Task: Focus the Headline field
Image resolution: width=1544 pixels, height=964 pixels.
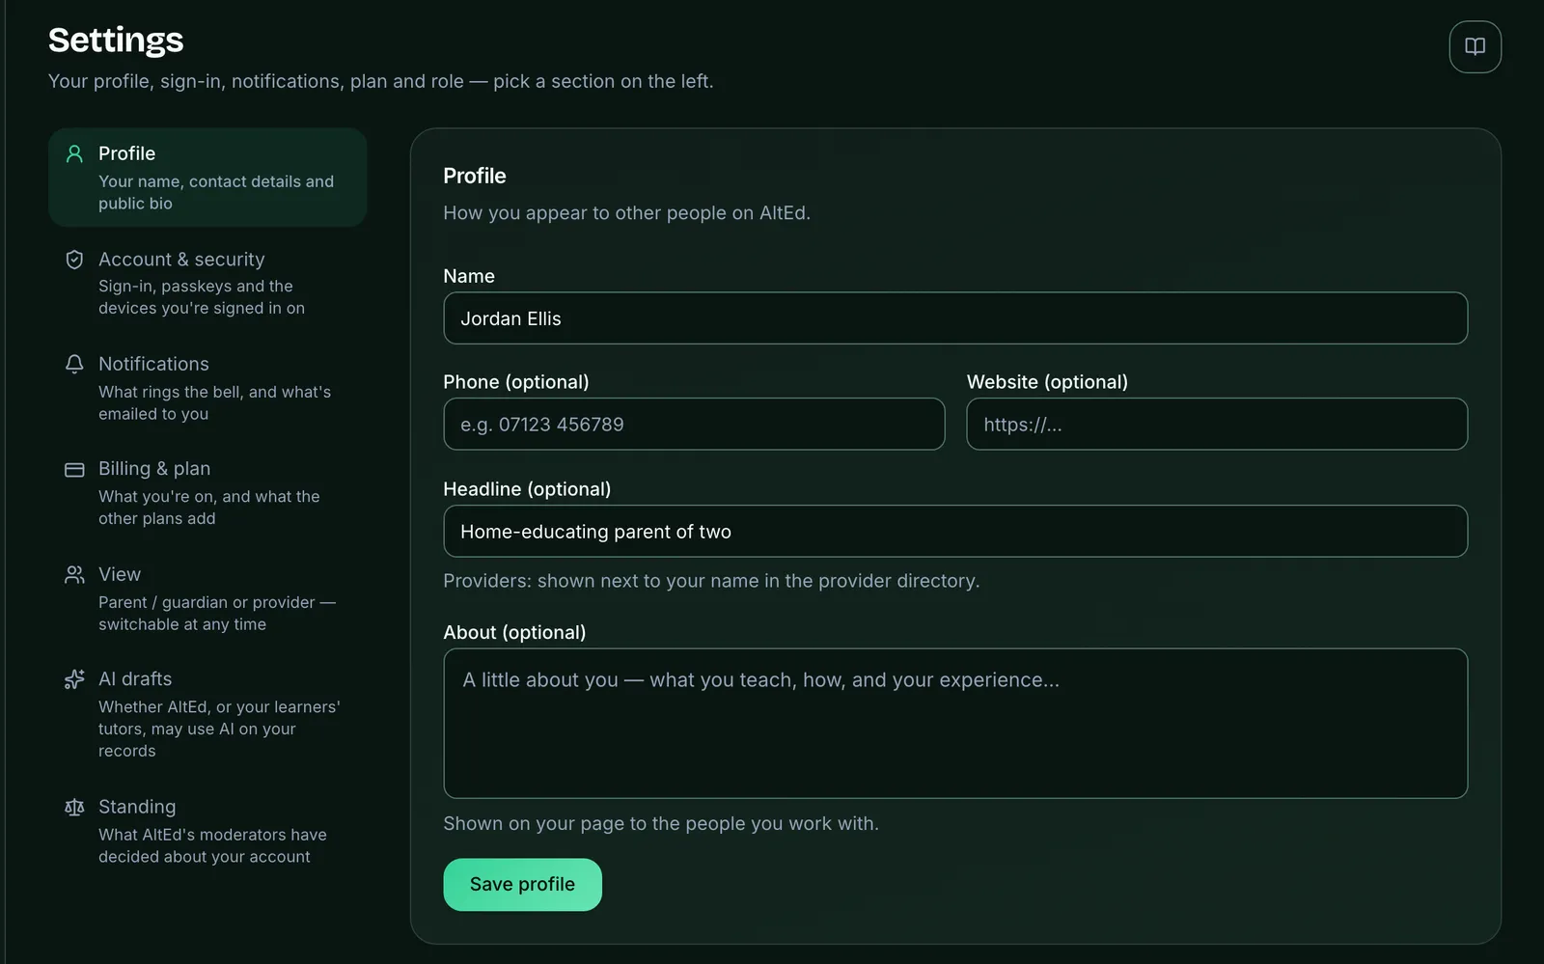Action: coord(955,532)
